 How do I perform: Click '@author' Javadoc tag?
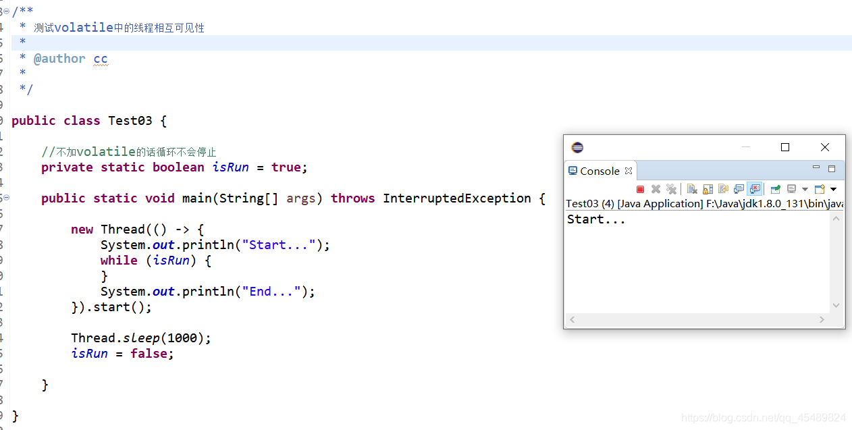pyautogui.click(x=59, y=59)
